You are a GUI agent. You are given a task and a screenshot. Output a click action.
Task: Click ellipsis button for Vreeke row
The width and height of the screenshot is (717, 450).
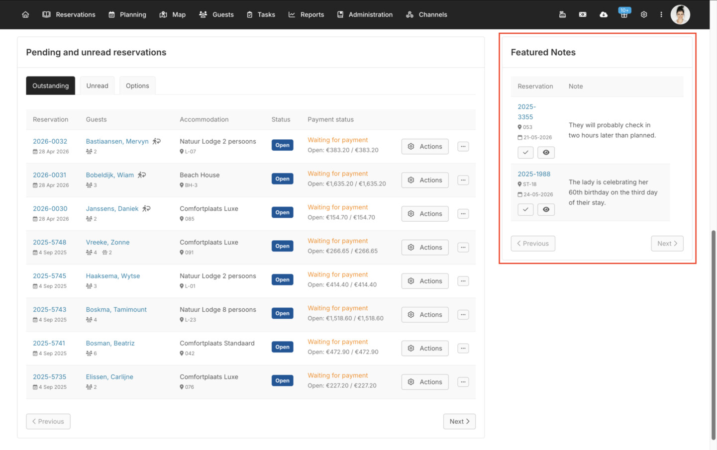(x=463, y=247)
